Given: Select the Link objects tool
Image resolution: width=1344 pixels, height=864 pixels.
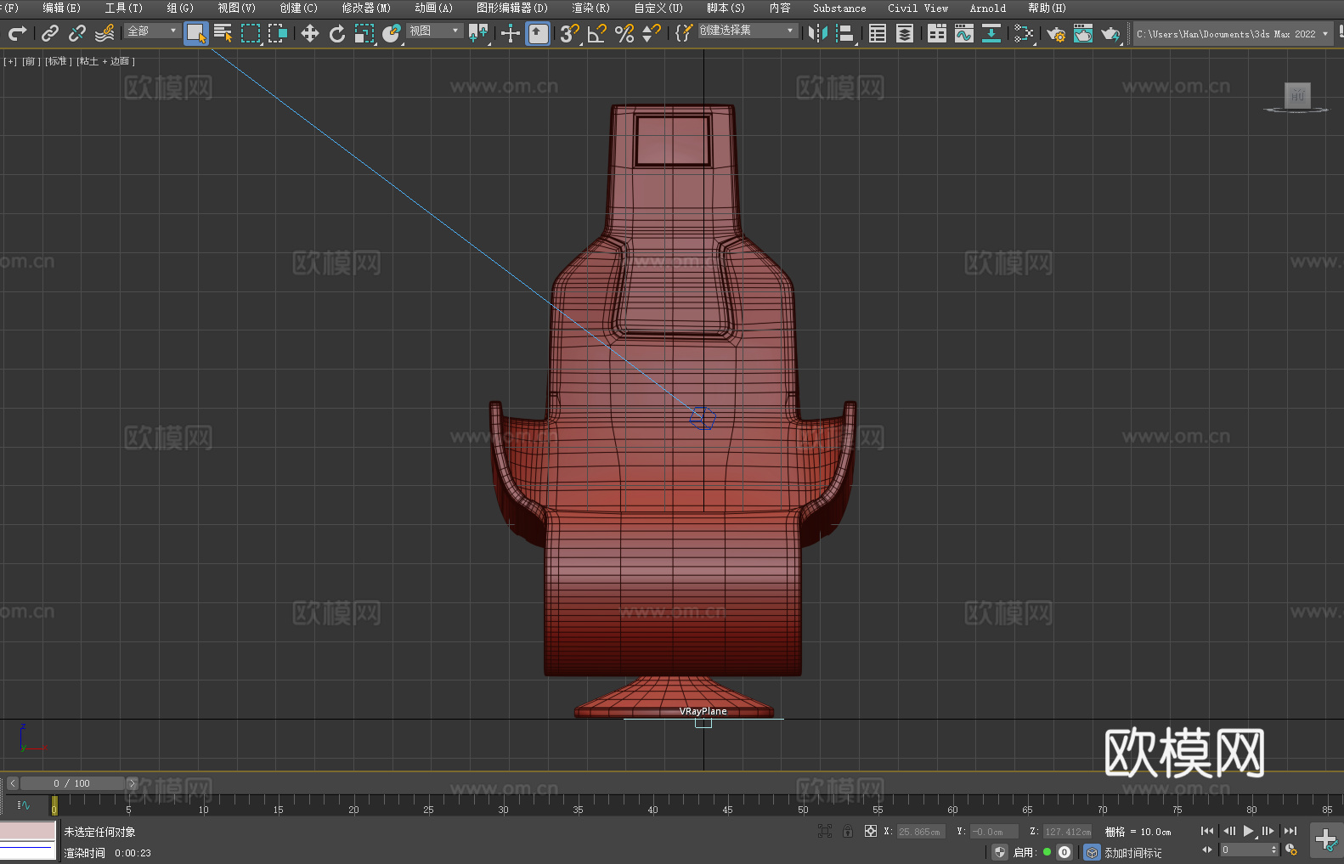Looking at the screenshot, I should pos(50,33).
